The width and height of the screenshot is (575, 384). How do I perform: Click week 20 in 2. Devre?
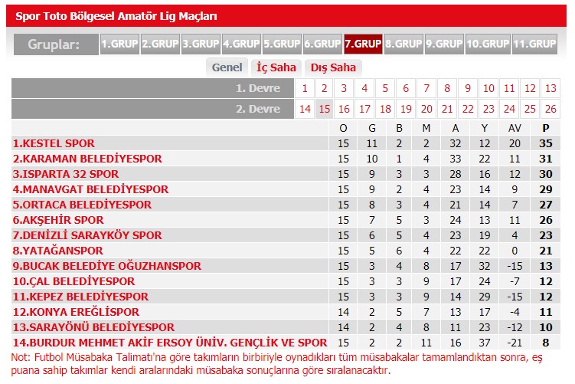pos(426,109)
